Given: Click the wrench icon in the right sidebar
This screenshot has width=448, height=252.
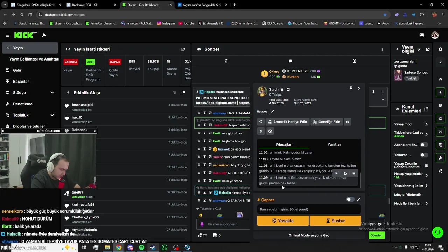Looking at the screenshot, I should click(x=440, y=157).
